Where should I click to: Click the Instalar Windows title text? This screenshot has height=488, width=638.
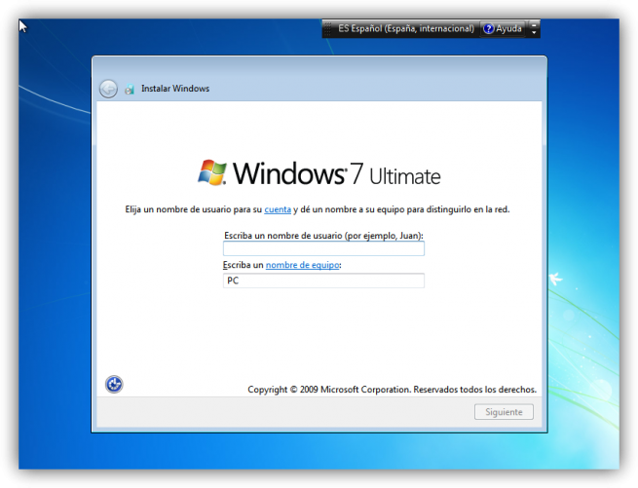[175, 89]
